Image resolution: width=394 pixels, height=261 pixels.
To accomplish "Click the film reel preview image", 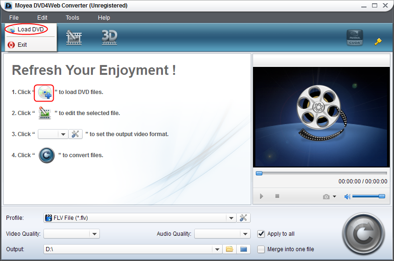I will [321, 117].
